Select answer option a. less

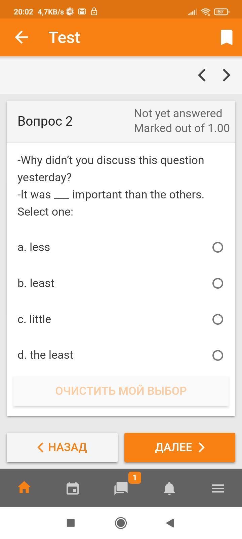click(217, 247)
